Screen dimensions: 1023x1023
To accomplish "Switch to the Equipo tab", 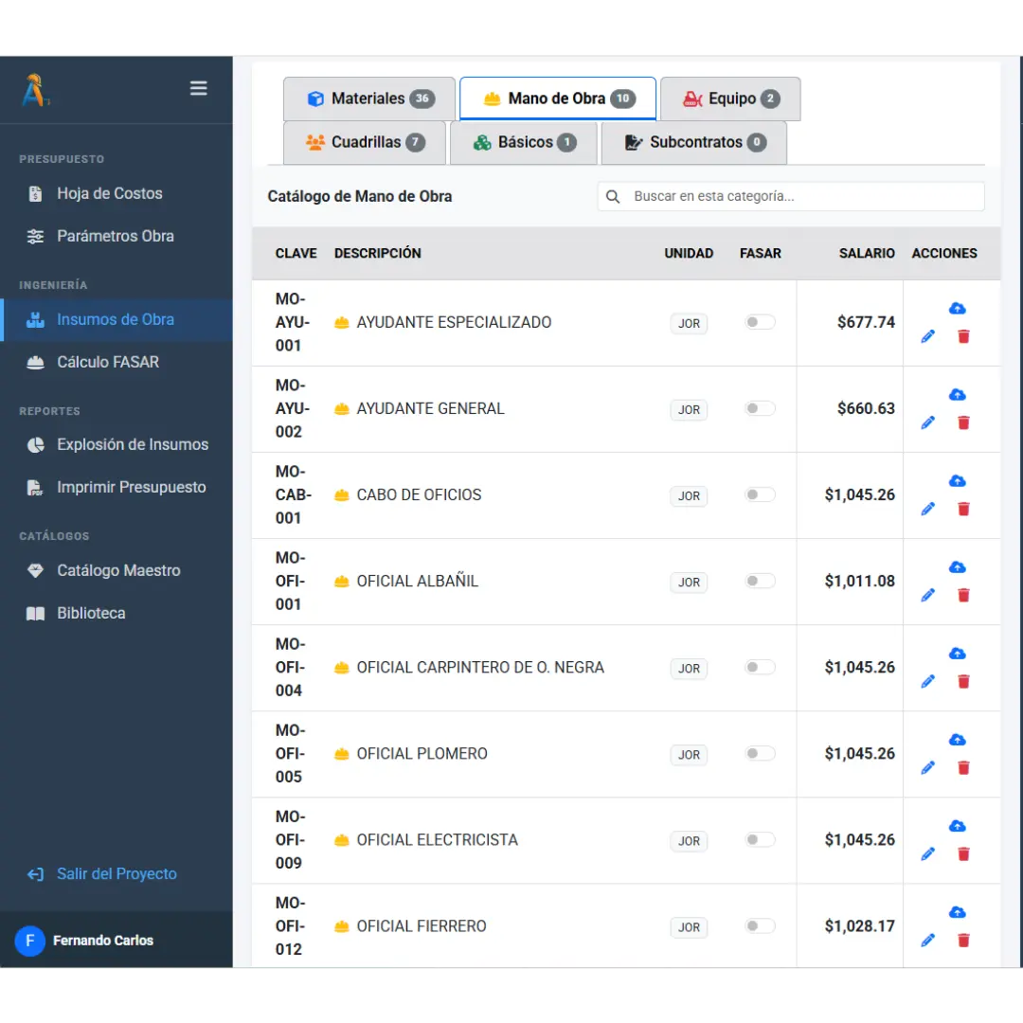I will [x=730, y=99].
